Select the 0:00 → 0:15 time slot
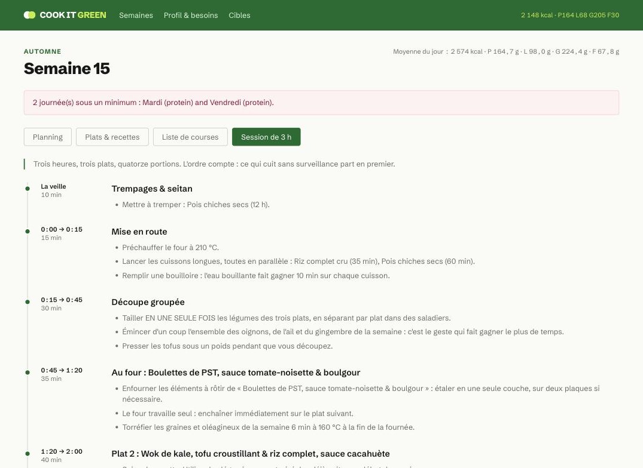The image size is (643, 468). [62, 229]
